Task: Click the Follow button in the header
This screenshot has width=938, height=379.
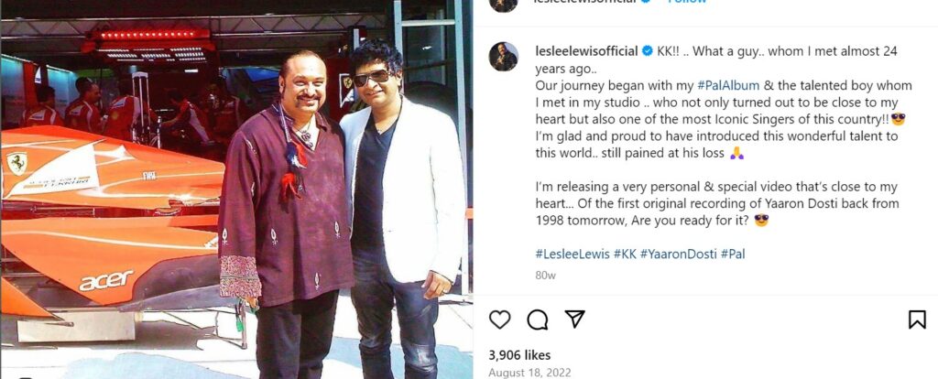Action: click(x=687, y=3)
